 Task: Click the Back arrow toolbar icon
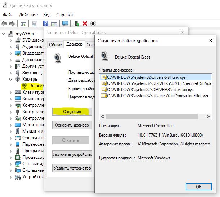(x=4, y=23)
